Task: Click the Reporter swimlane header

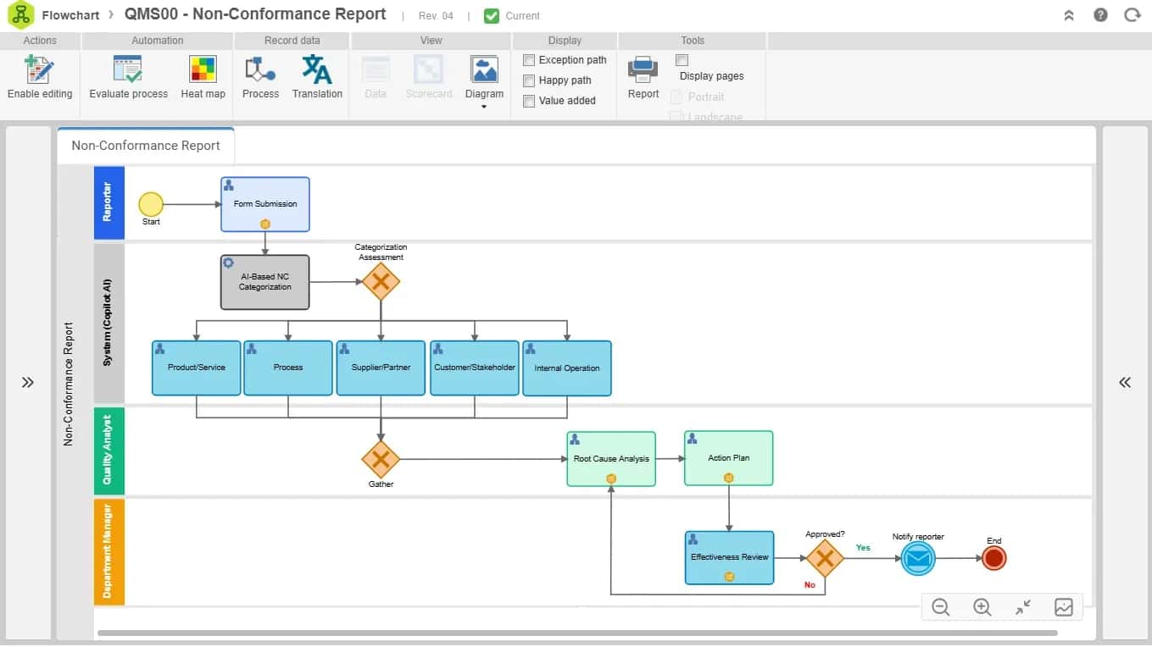Action: pos(109,202)
